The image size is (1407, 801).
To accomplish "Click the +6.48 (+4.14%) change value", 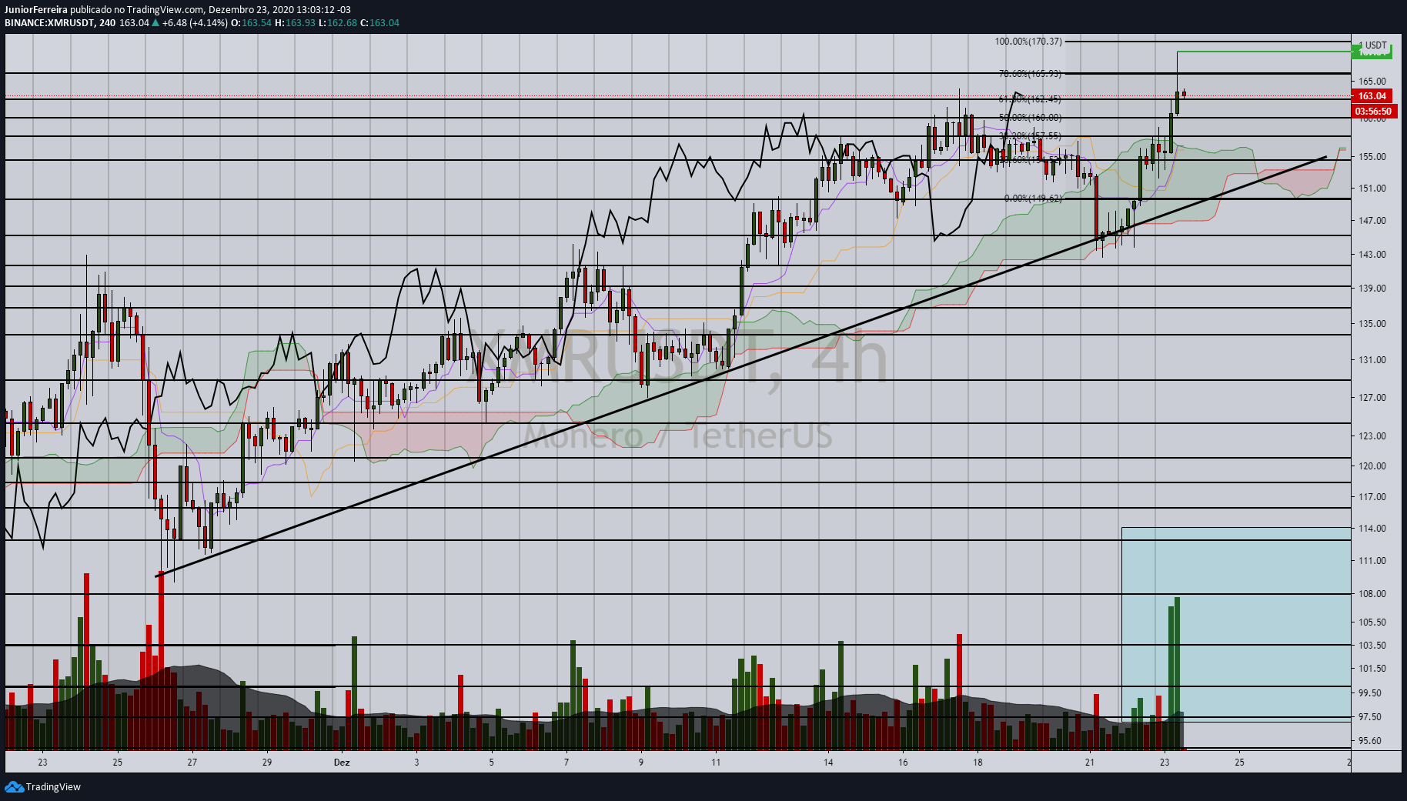I will [195, 23].
